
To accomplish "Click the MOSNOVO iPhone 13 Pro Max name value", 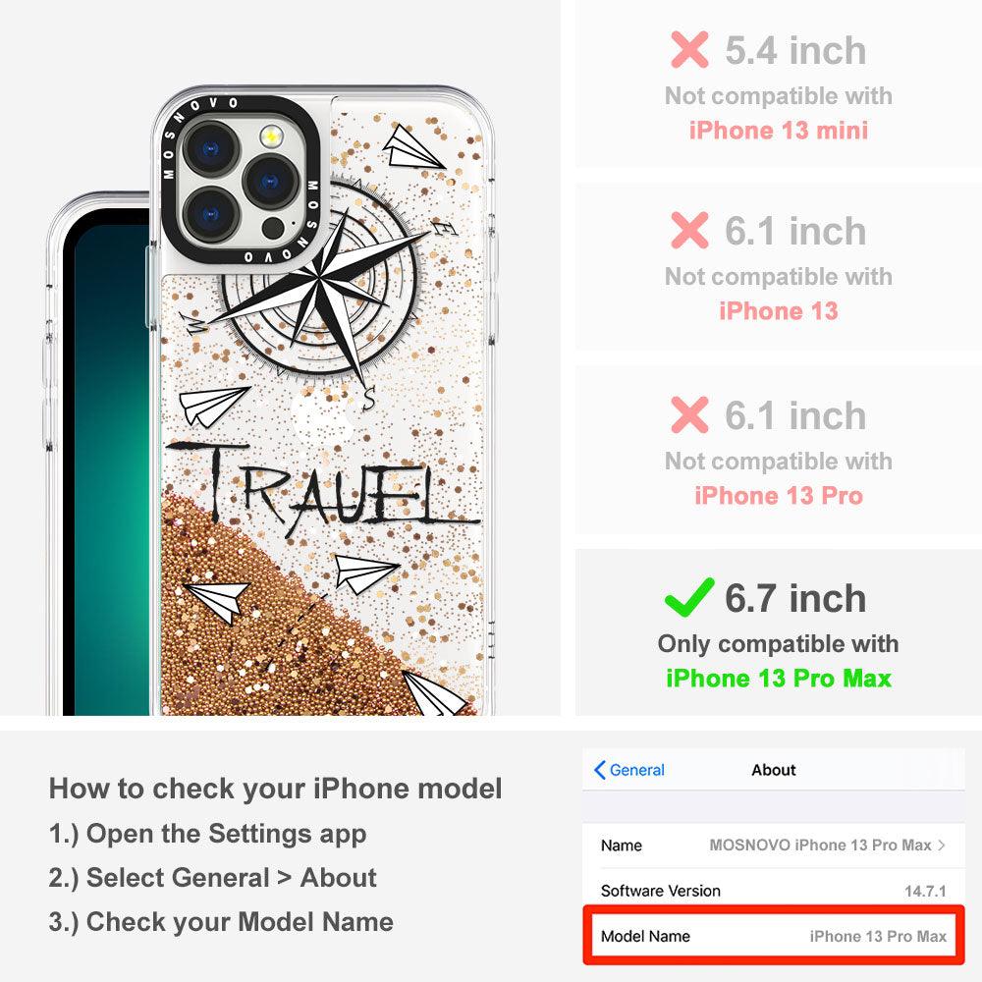I will coord(820,845).
